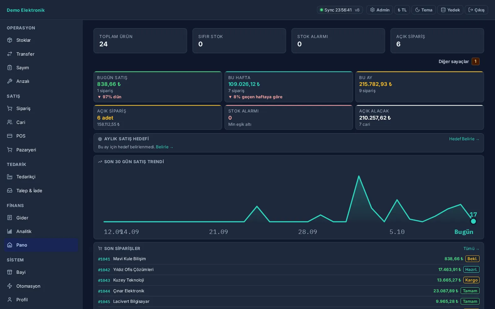Click the Pano home icon

pos(10,245)
